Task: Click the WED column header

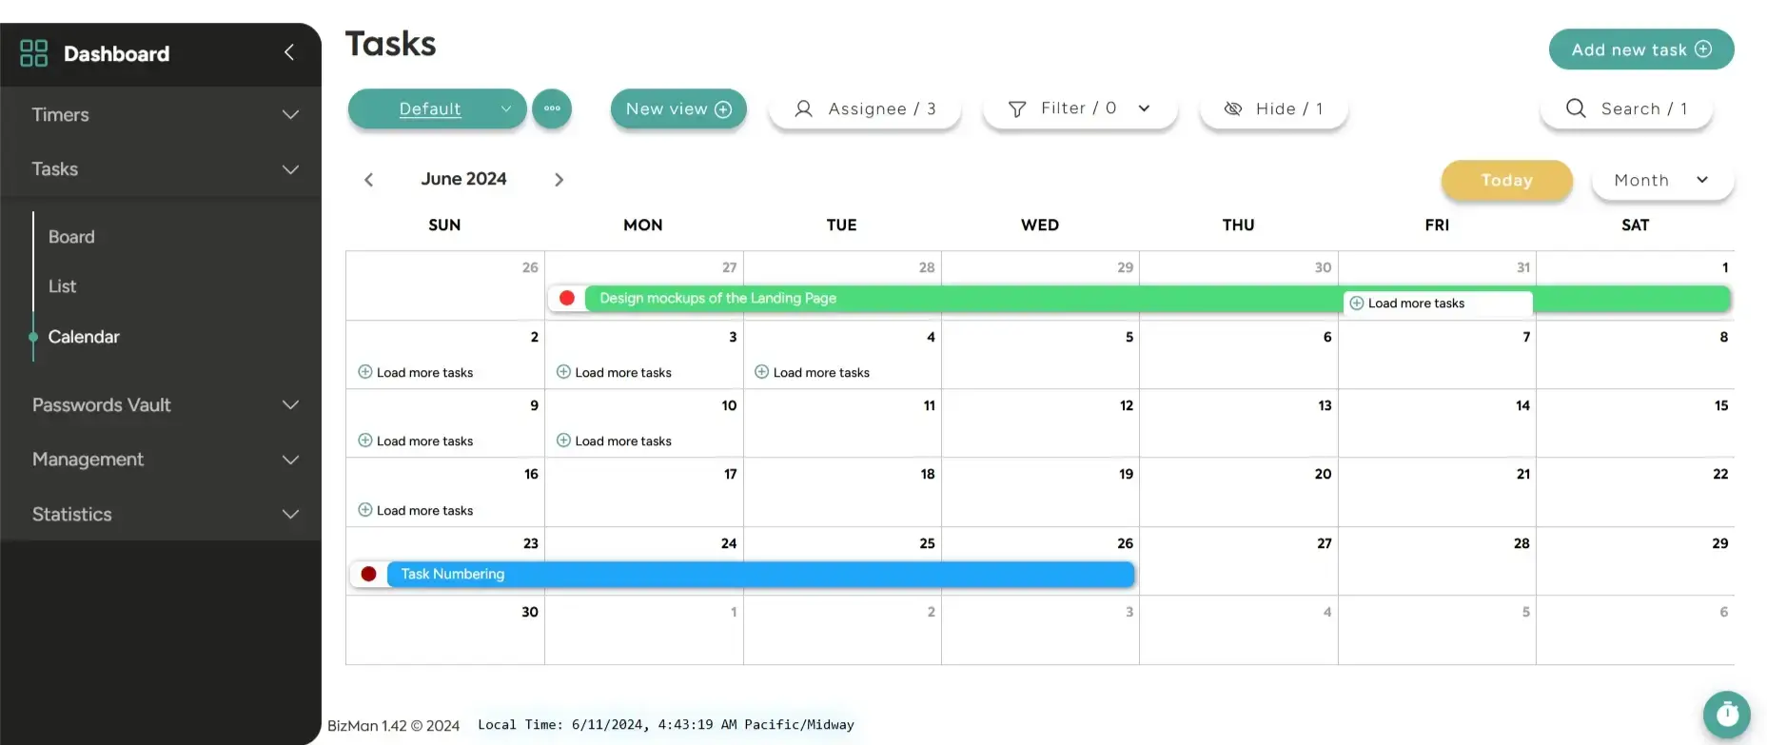Action: [1040, 225]
